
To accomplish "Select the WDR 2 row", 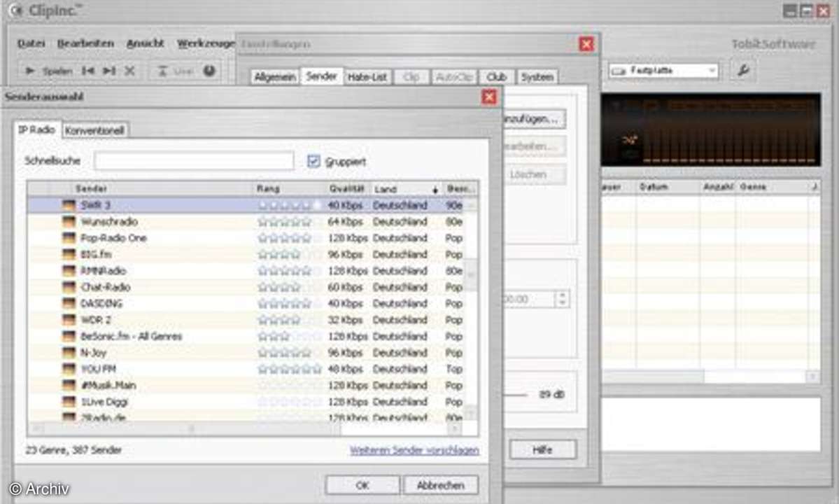I will pyautogui.click(x=246, y=320).
